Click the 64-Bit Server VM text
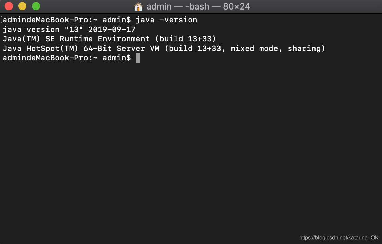 click(121, 48)
